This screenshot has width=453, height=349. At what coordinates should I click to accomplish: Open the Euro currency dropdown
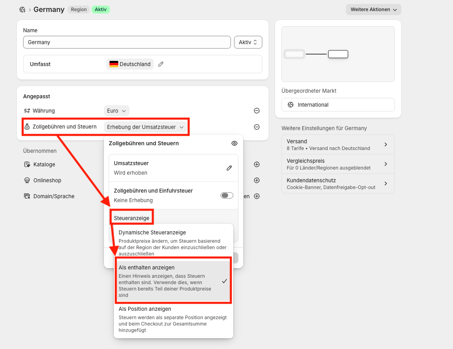(117, 111)
